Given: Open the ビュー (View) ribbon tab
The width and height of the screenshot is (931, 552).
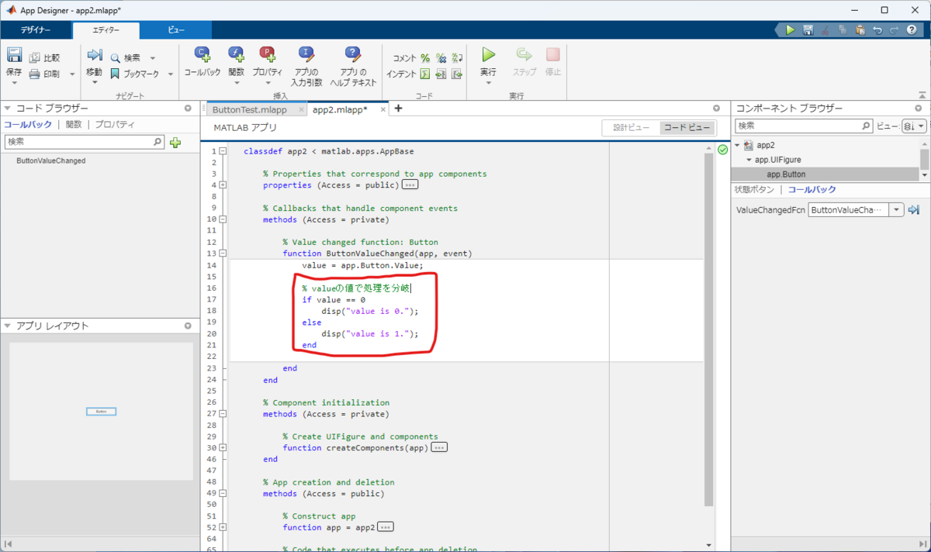Looking at the screenshot, I should point(176,30).
